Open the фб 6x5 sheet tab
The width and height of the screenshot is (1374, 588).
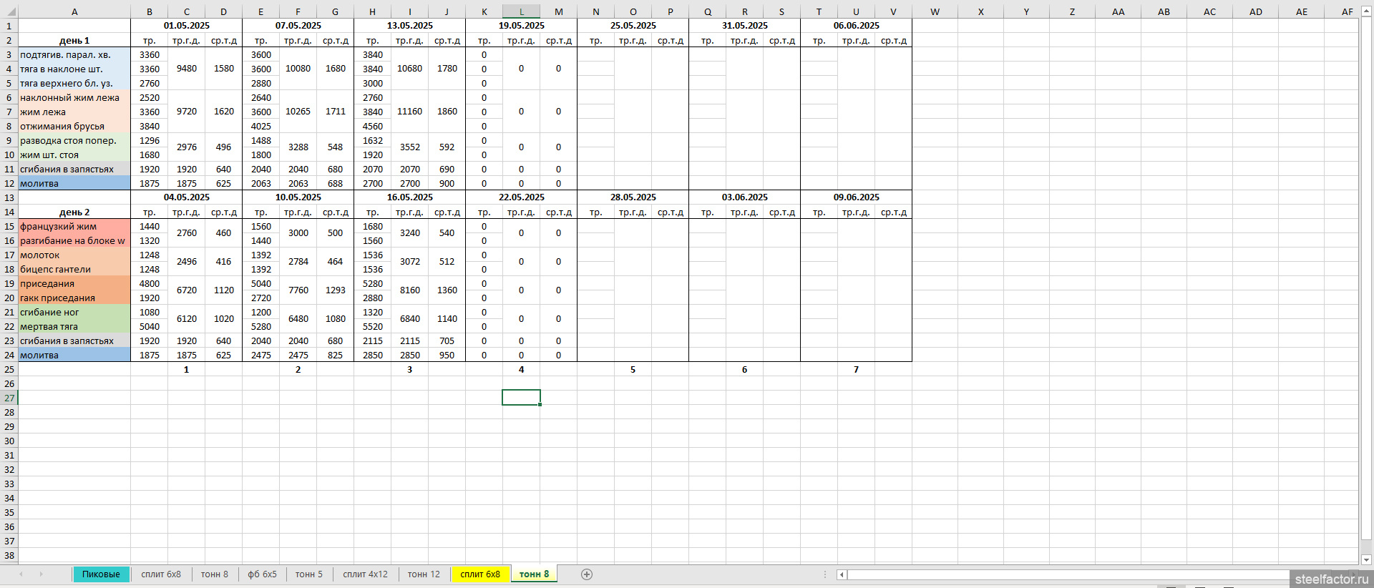(262, 574)
